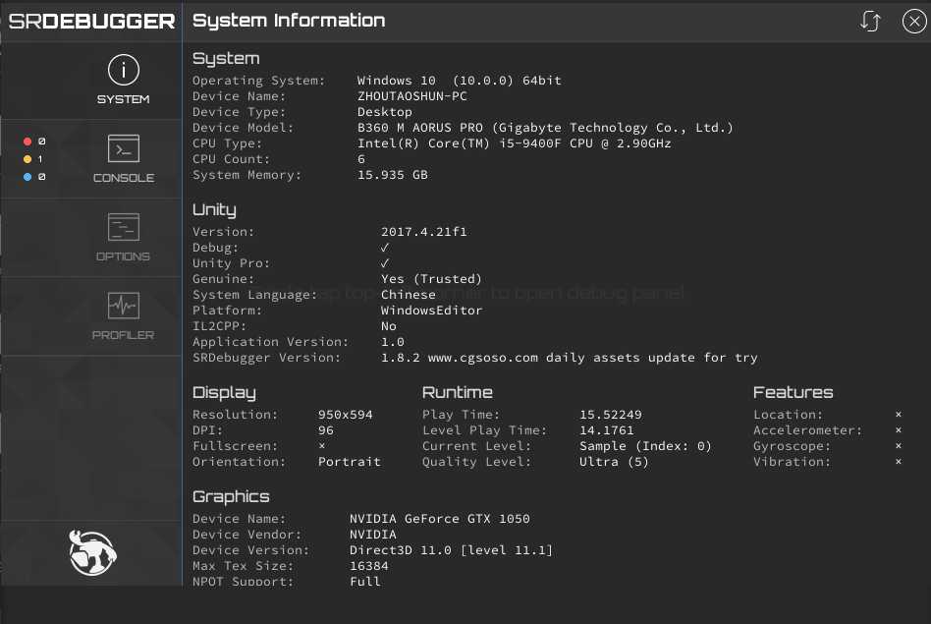Click the CPU Count value 6
Viewport: 931px width, 624px height.
click(x=361, y=159)
